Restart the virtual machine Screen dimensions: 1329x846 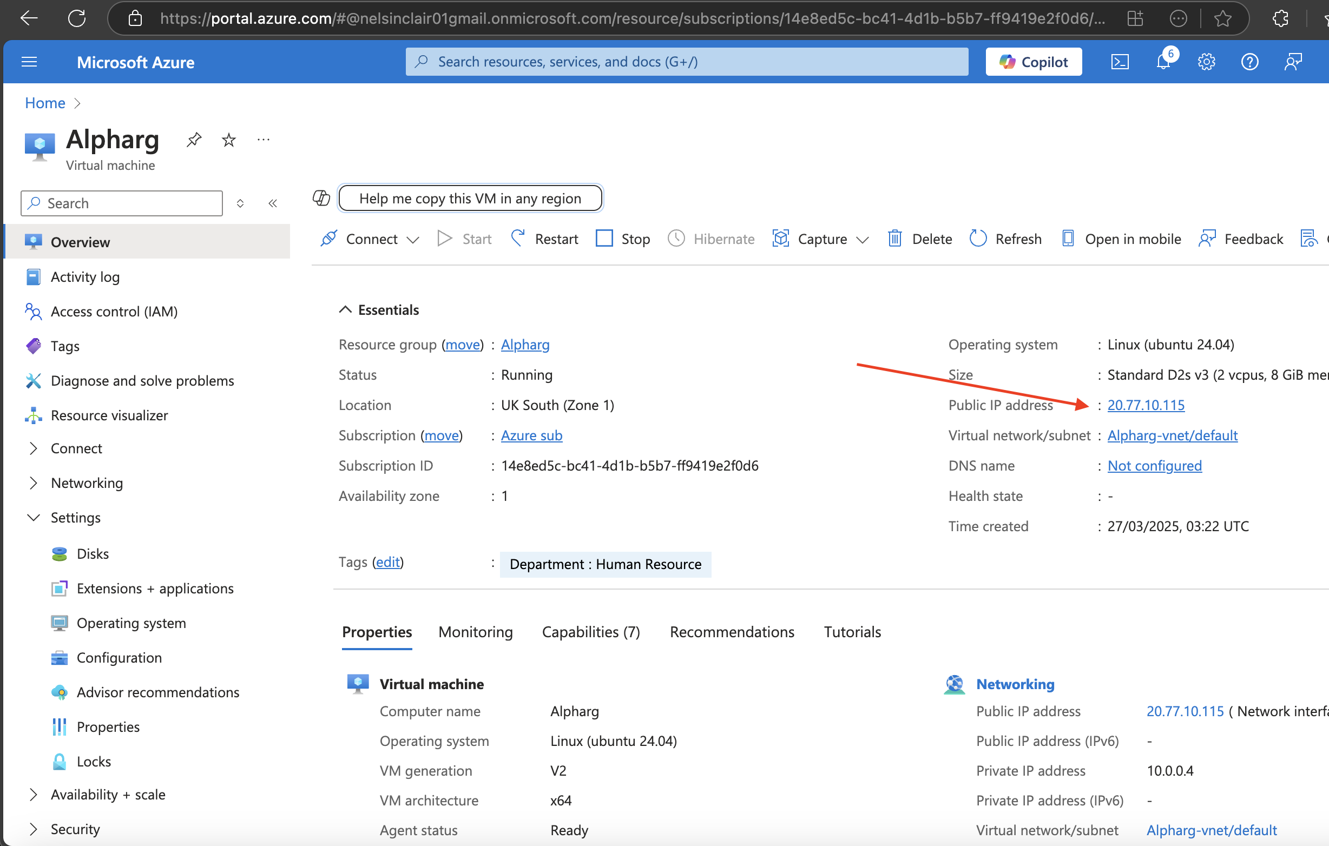[x=545, y=239]
